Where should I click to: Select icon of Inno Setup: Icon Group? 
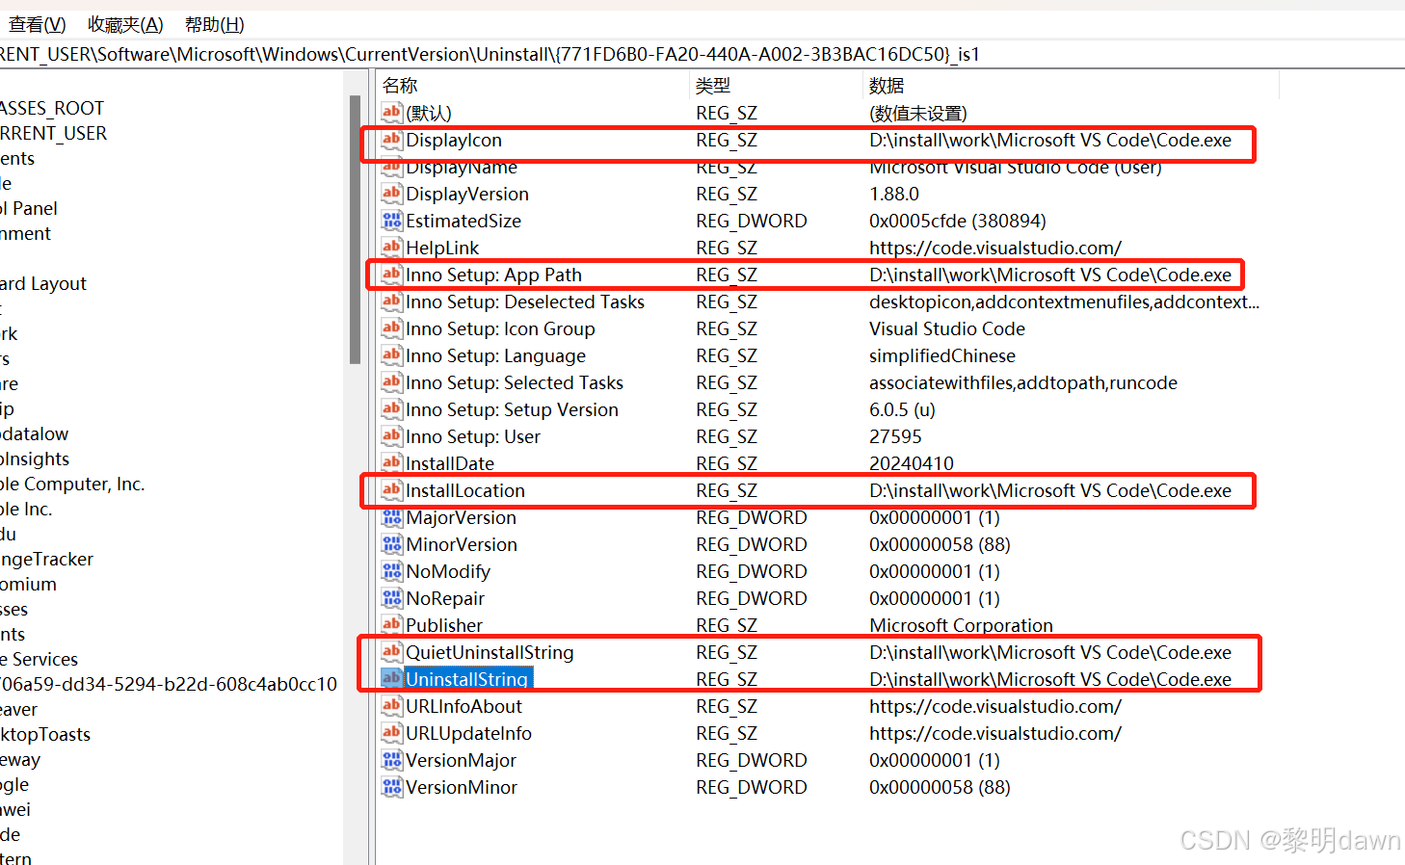[x=391, y=328]
